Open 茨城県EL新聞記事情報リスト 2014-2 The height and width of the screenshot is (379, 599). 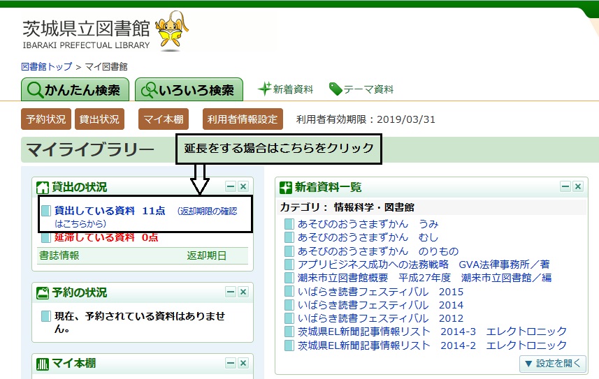tap(432, 345)
